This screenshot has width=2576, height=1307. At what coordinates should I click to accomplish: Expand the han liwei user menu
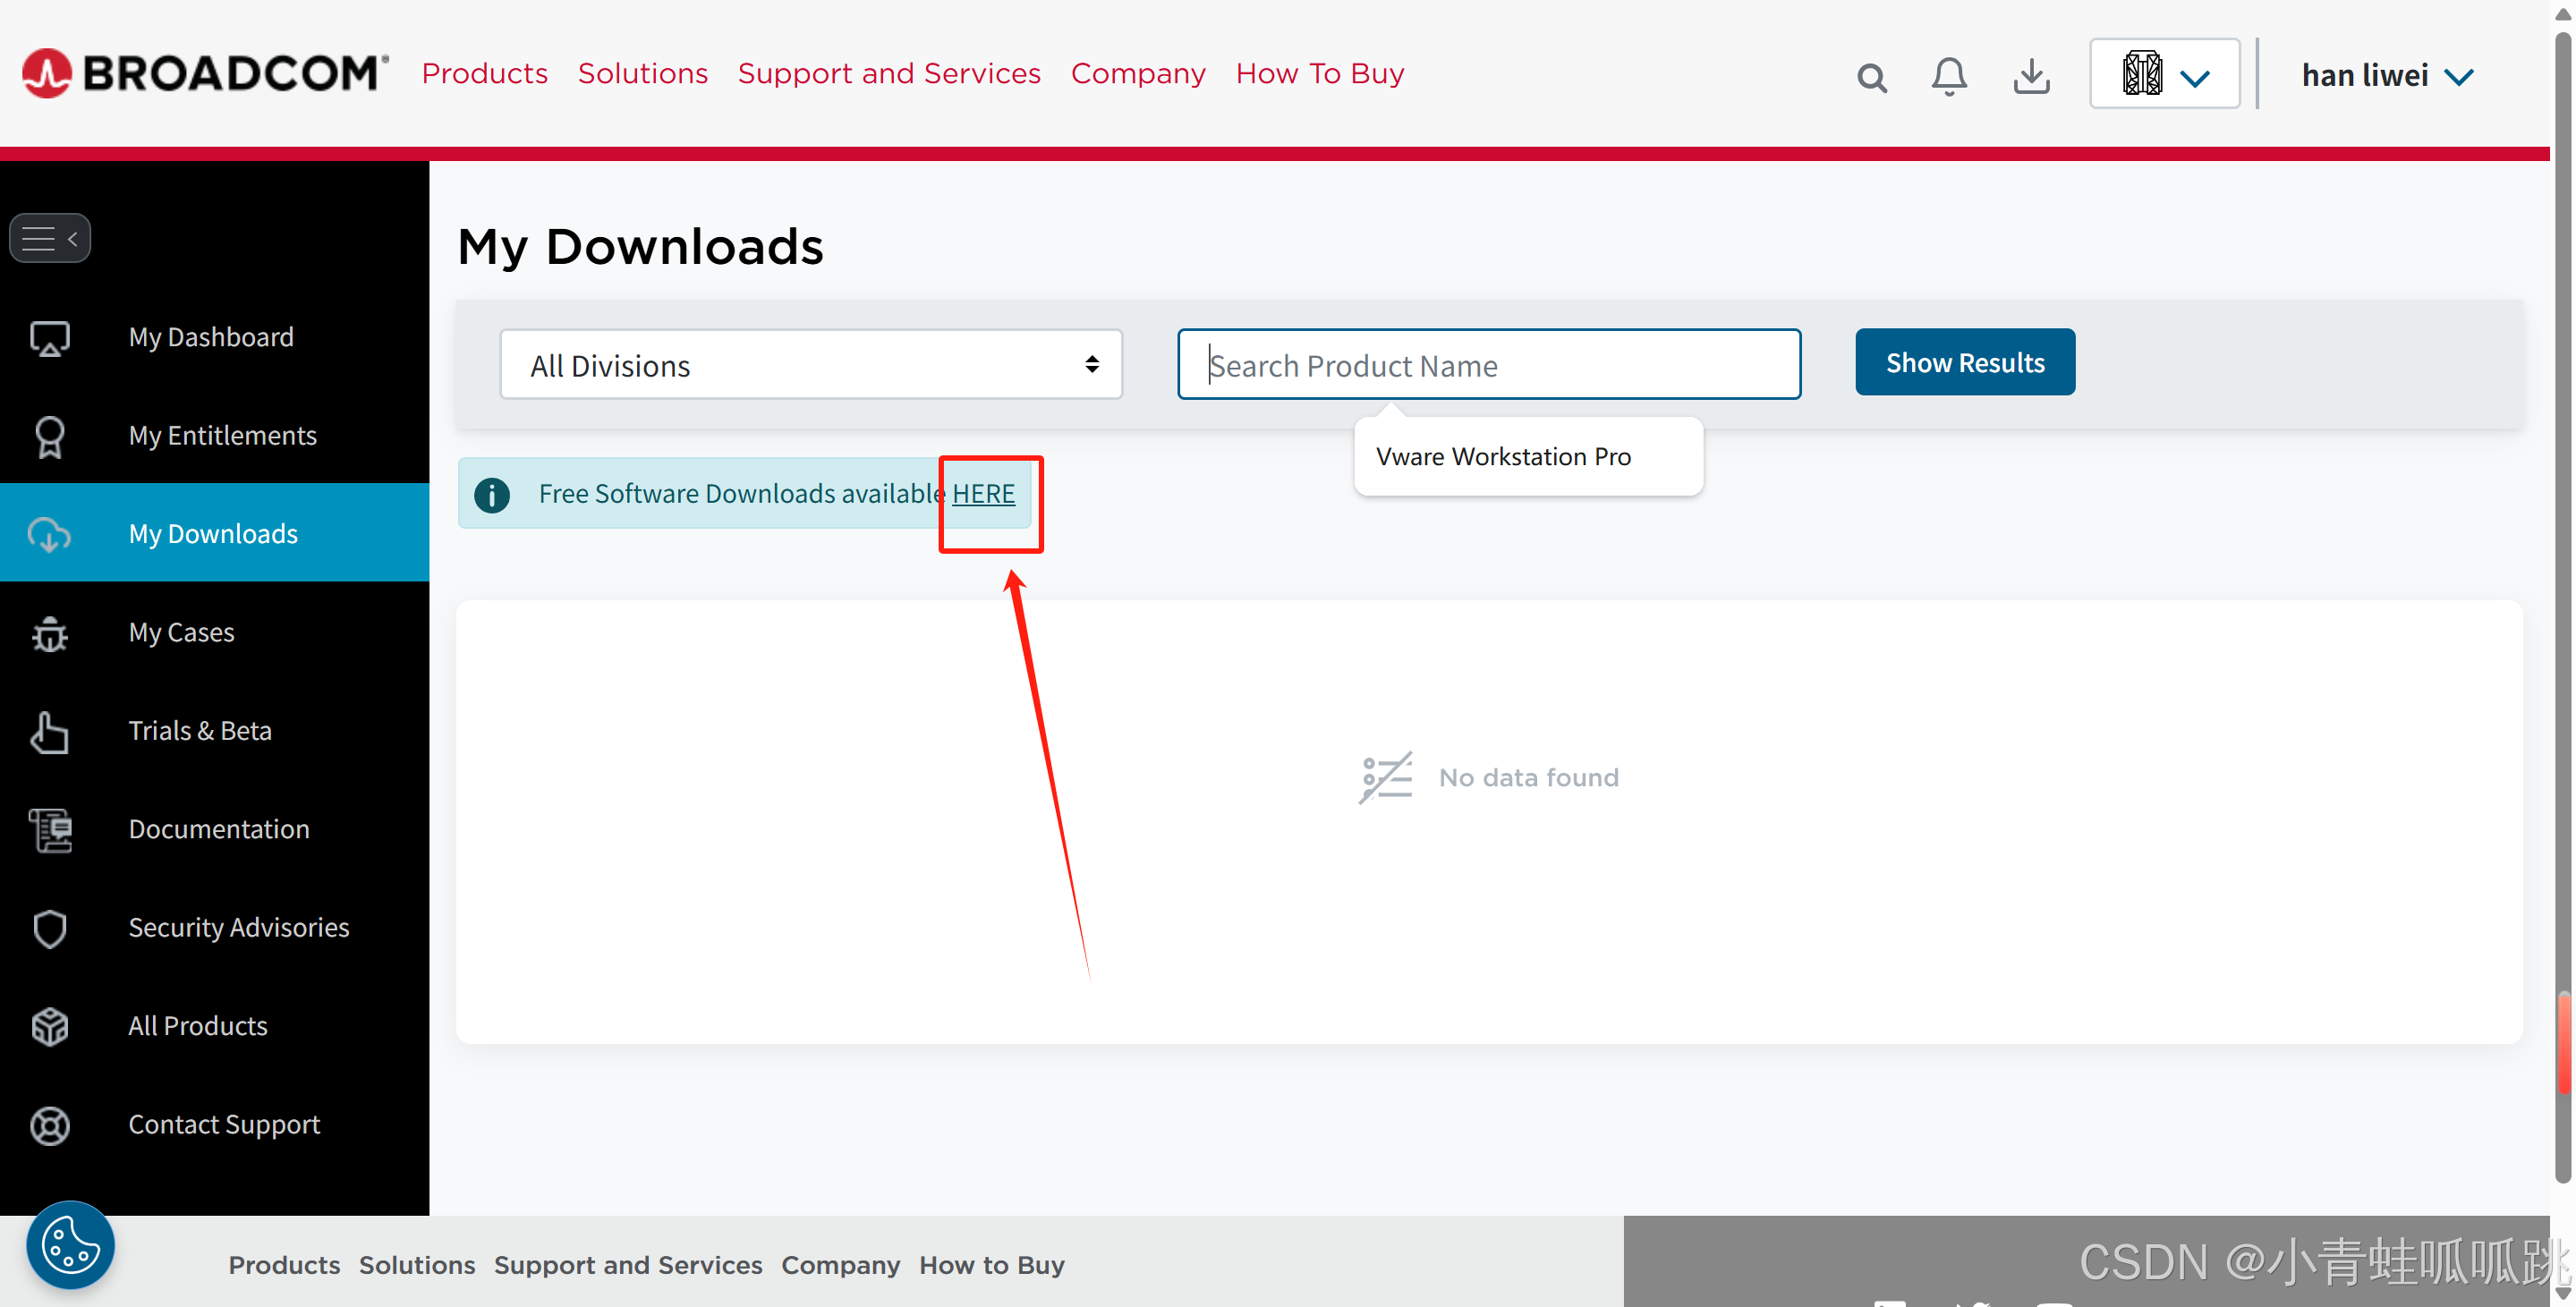[2386, 76]
